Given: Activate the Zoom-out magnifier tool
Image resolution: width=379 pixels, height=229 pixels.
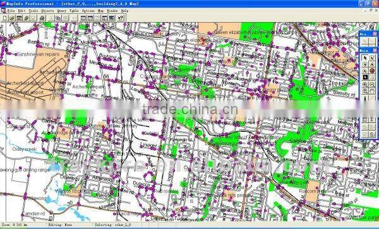Looking at the screenshot, I should click(x=372, y=85).
